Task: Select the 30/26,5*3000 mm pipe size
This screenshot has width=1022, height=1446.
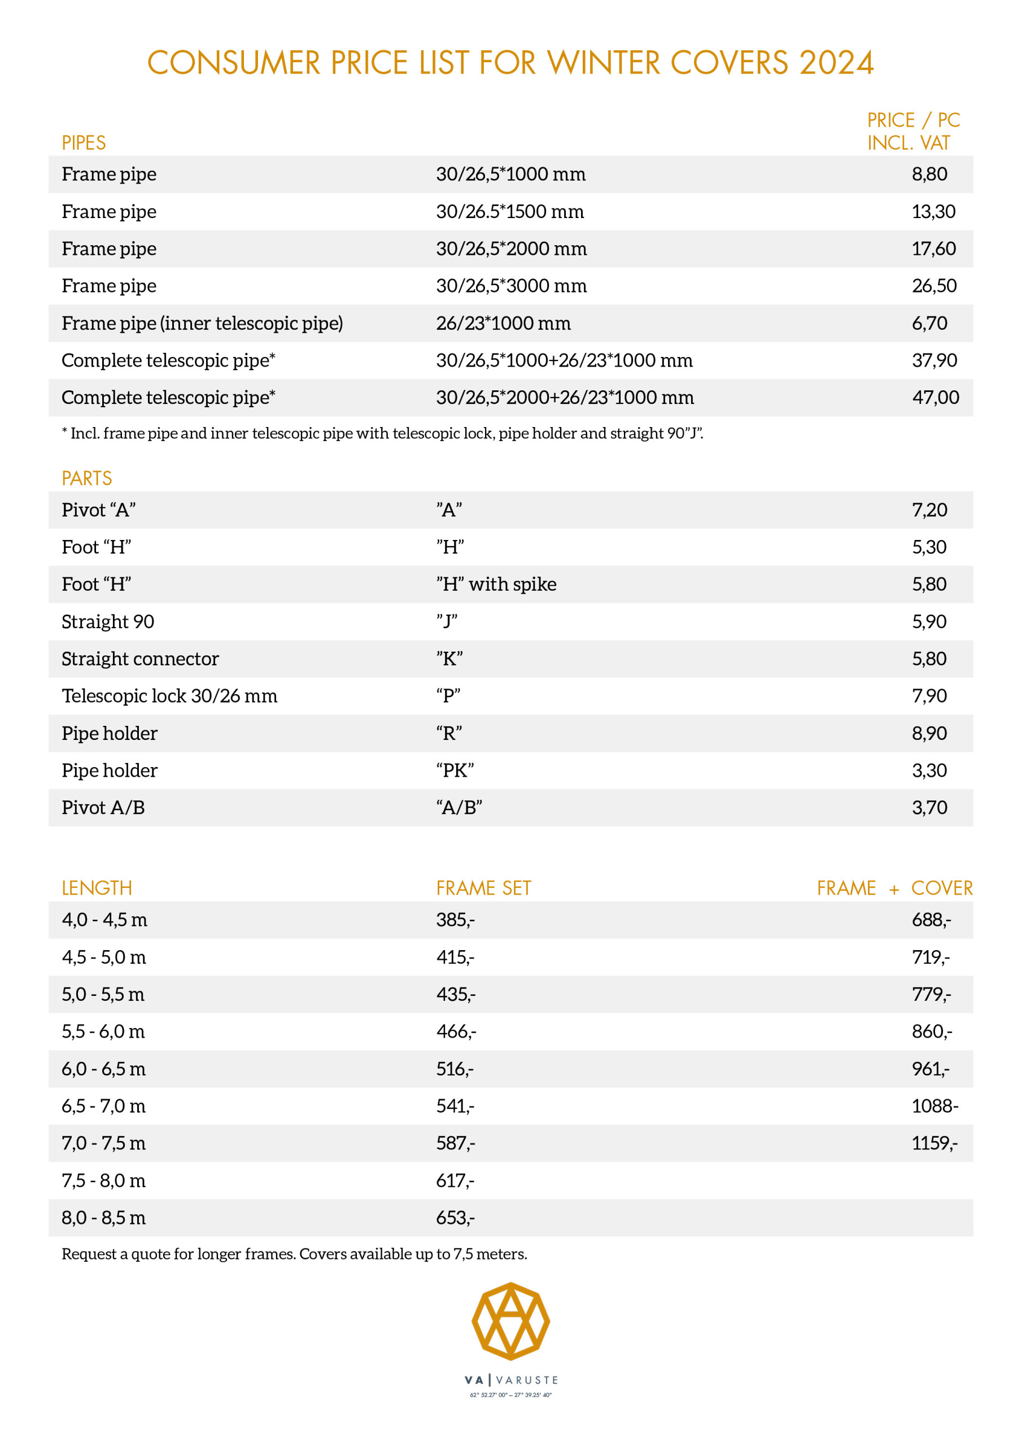Action: (x=512, y=286)
